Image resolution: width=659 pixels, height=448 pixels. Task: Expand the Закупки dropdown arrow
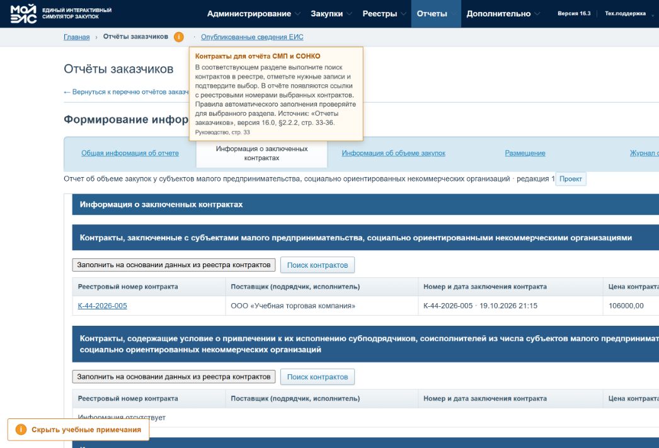click(x=349, y=14)
